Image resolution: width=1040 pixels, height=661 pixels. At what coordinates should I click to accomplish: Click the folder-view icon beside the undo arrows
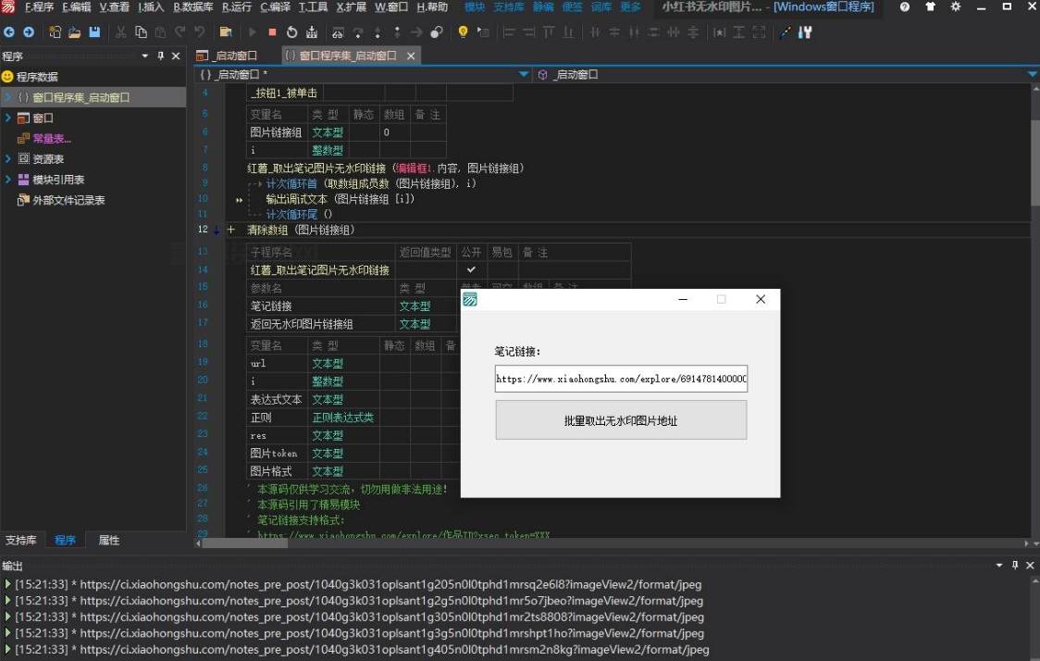(226, 31)
